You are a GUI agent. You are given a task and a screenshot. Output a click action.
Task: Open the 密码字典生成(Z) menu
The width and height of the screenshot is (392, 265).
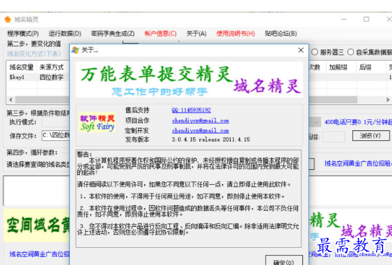(x=113, y=33)
